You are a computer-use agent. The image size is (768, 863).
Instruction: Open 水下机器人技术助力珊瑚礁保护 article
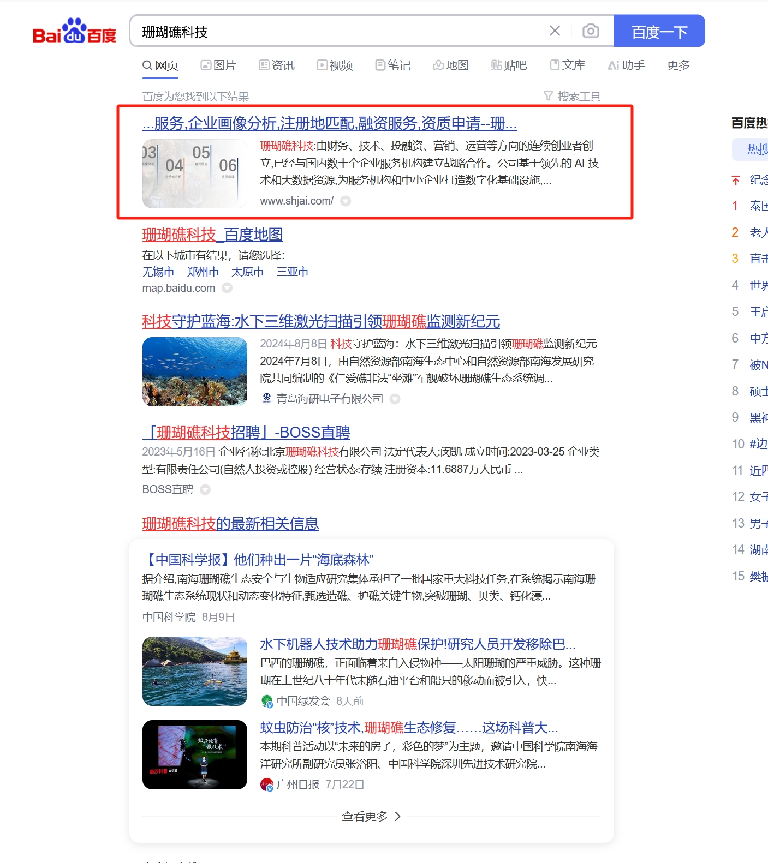point(418,644)
